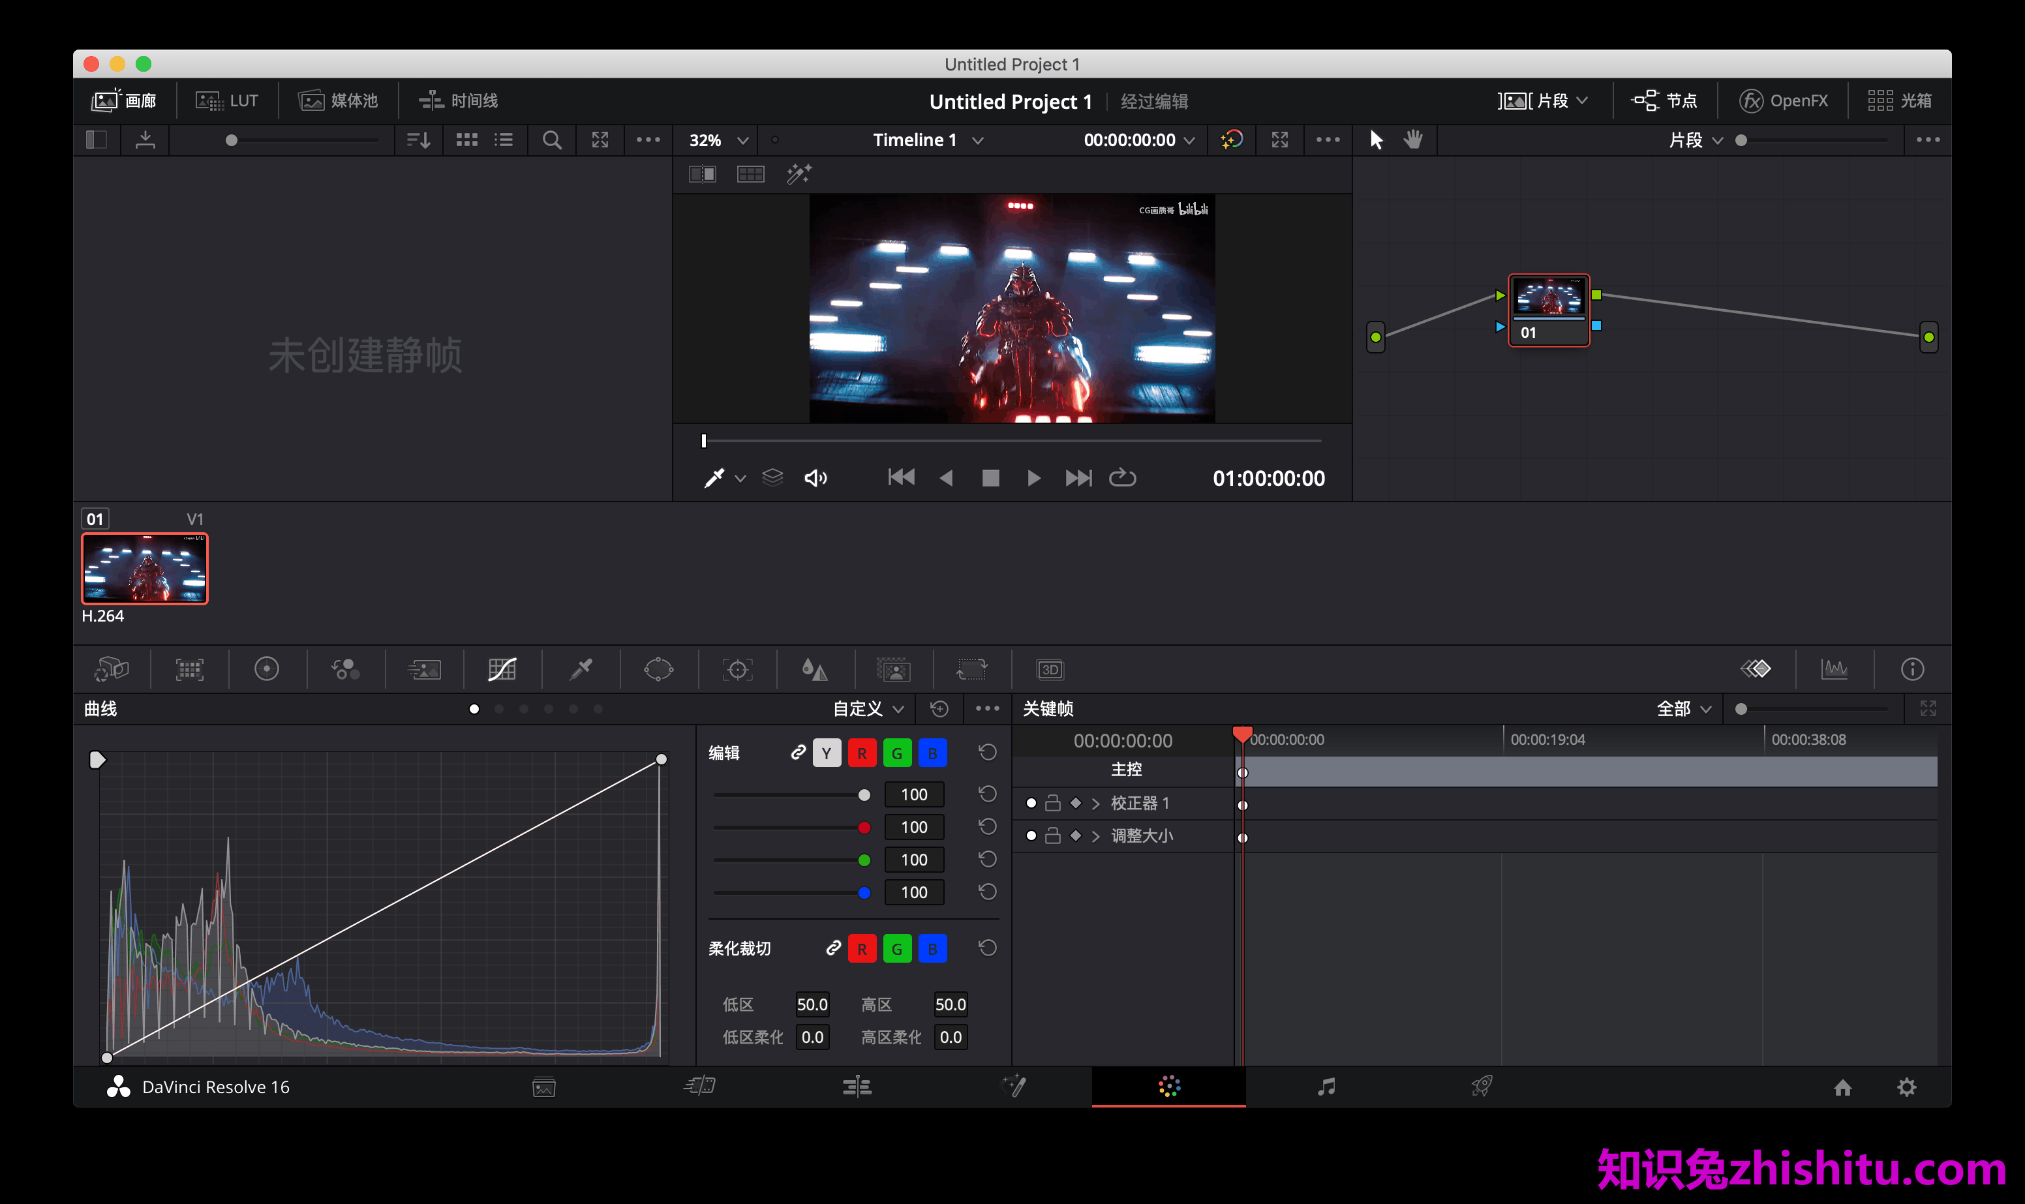Toggle the R channel in Edit row

pyautogui.click(x=862, y=753)
